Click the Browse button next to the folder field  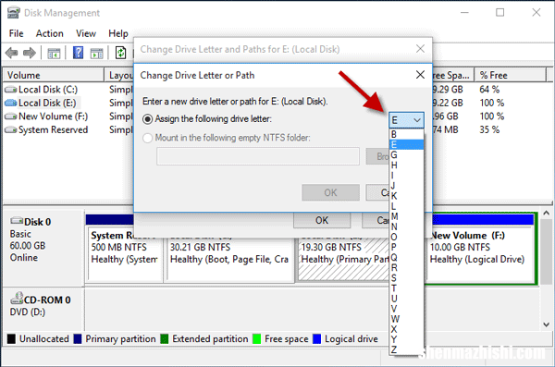pyautogui.click(x=377, y=156)
